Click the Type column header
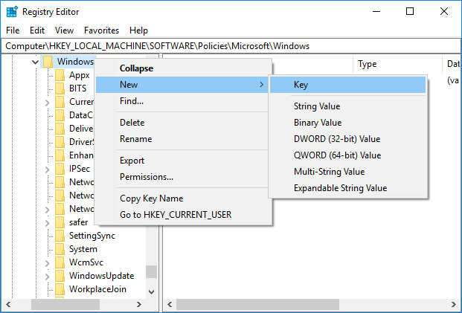462x313 pixels. click(x=368, y=65)
